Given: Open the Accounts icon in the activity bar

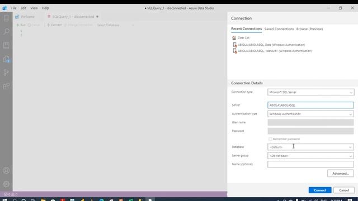Looking at the screenshot, I should (x=6, y=170).
